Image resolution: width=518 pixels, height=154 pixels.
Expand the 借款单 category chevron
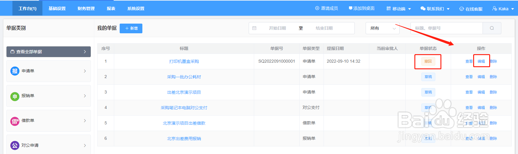[85, 121]
